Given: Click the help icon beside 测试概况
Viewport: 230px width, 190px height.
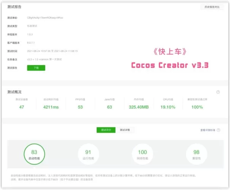Looking at the screenshot, I should click(218, 92).
